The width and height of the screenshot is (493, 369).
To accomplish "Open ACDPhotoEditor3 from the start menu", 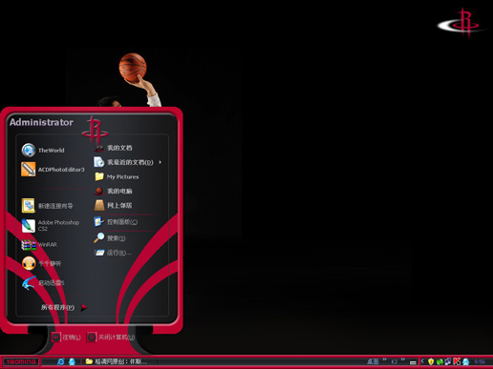I will coord(53,170).
